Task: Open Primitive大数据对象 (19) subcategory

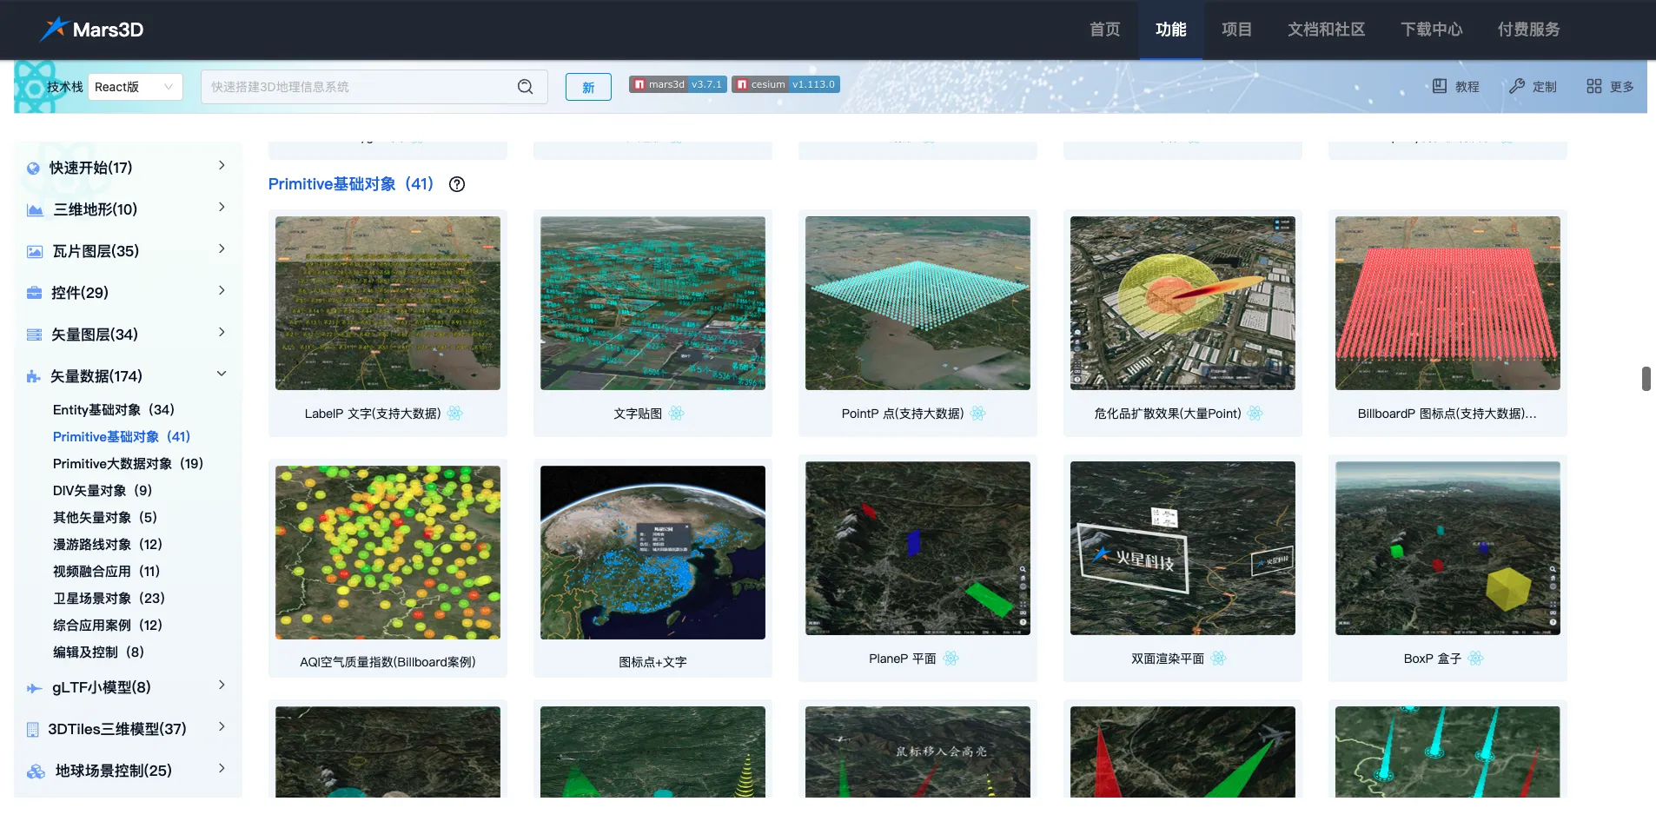Action: [x=128, y=463]
